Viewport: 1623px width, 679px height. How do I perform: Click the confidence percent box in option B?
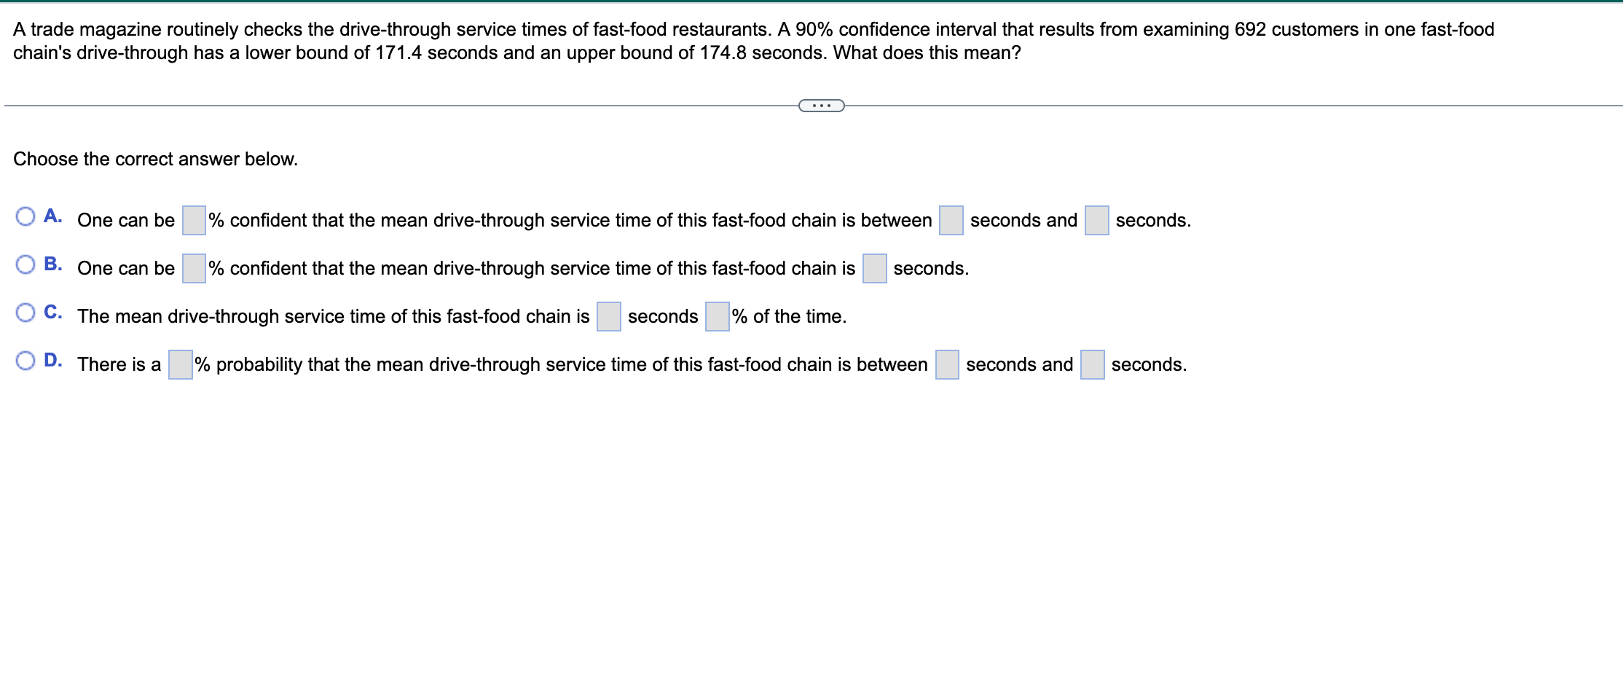coord(192,267)
